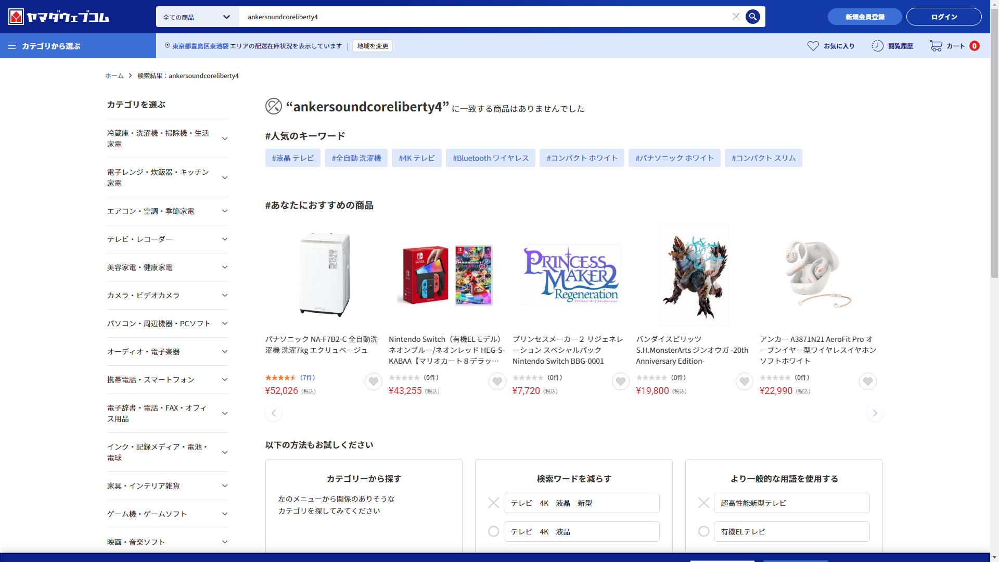999x562 pixels.
Task: Open the 全ての商品 category dropdown
Action: tap(197, 17)
